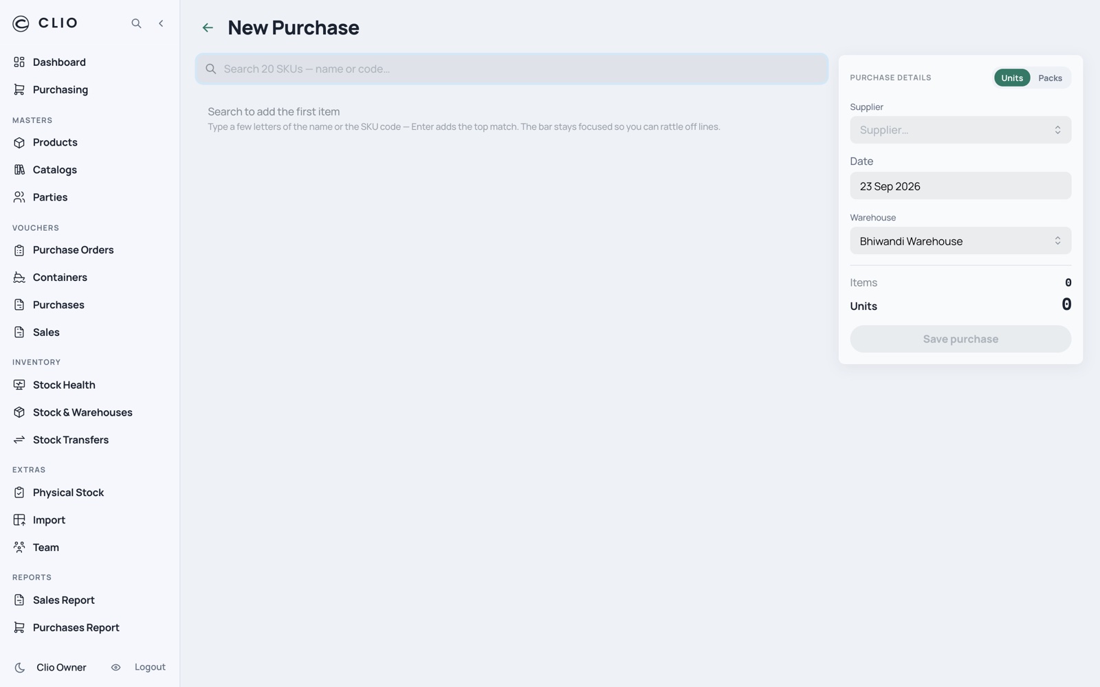Focus the Search 20 SKUs field
Image resolution: width=1100 pixels, height=687 pixels.
click(511, 69)
